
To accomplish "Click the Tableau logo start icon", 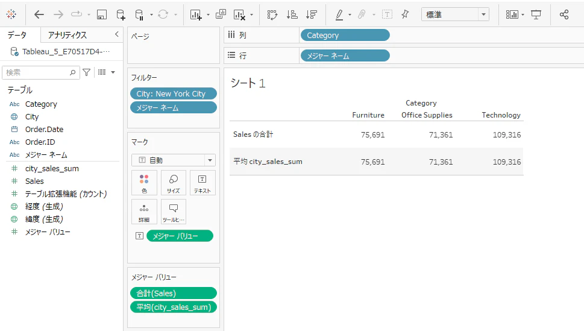I will [x=11, y=14].
